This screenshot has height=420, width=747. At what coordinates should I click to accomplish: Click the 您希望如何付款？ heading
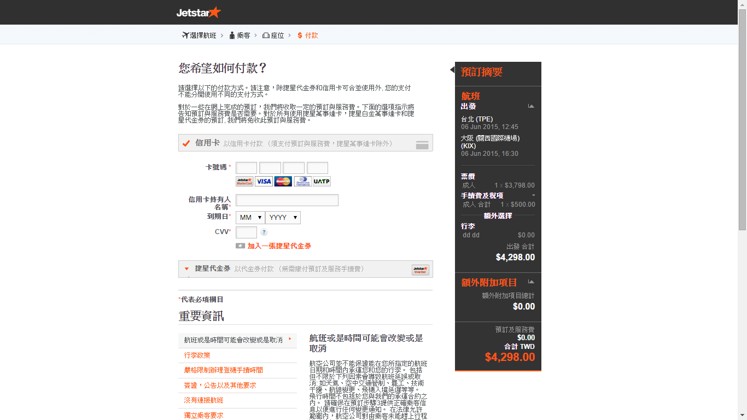pyautogui.click(x=223, y=68)
